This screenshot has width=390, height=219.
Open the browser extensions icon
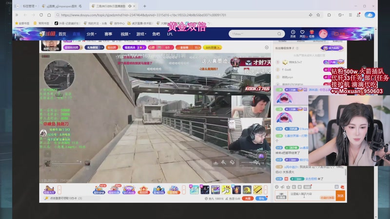tap(329, 15)
